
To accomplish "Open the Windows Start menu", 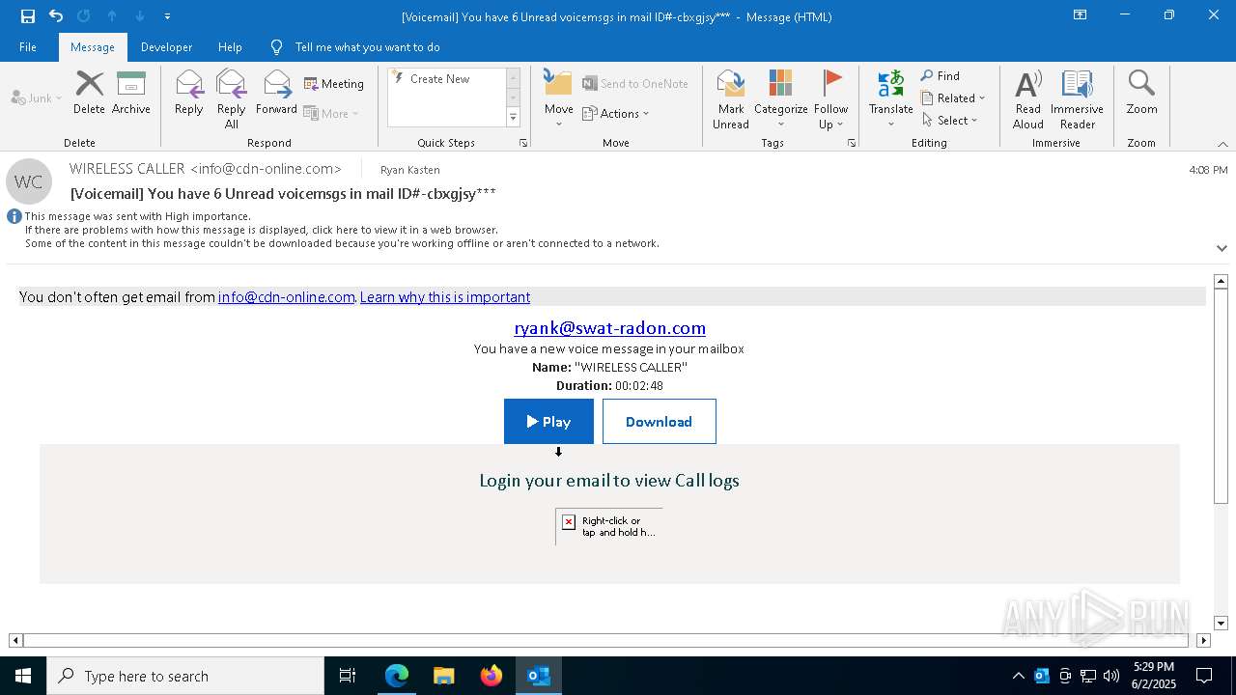I will click(23, 676).
